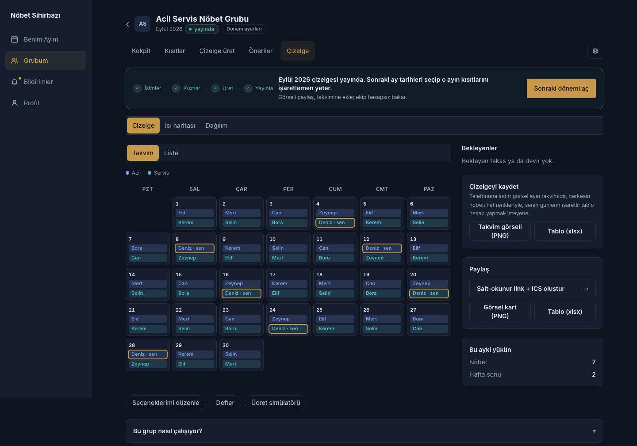Download Takvim görseli (PNG)

(500, 231)
